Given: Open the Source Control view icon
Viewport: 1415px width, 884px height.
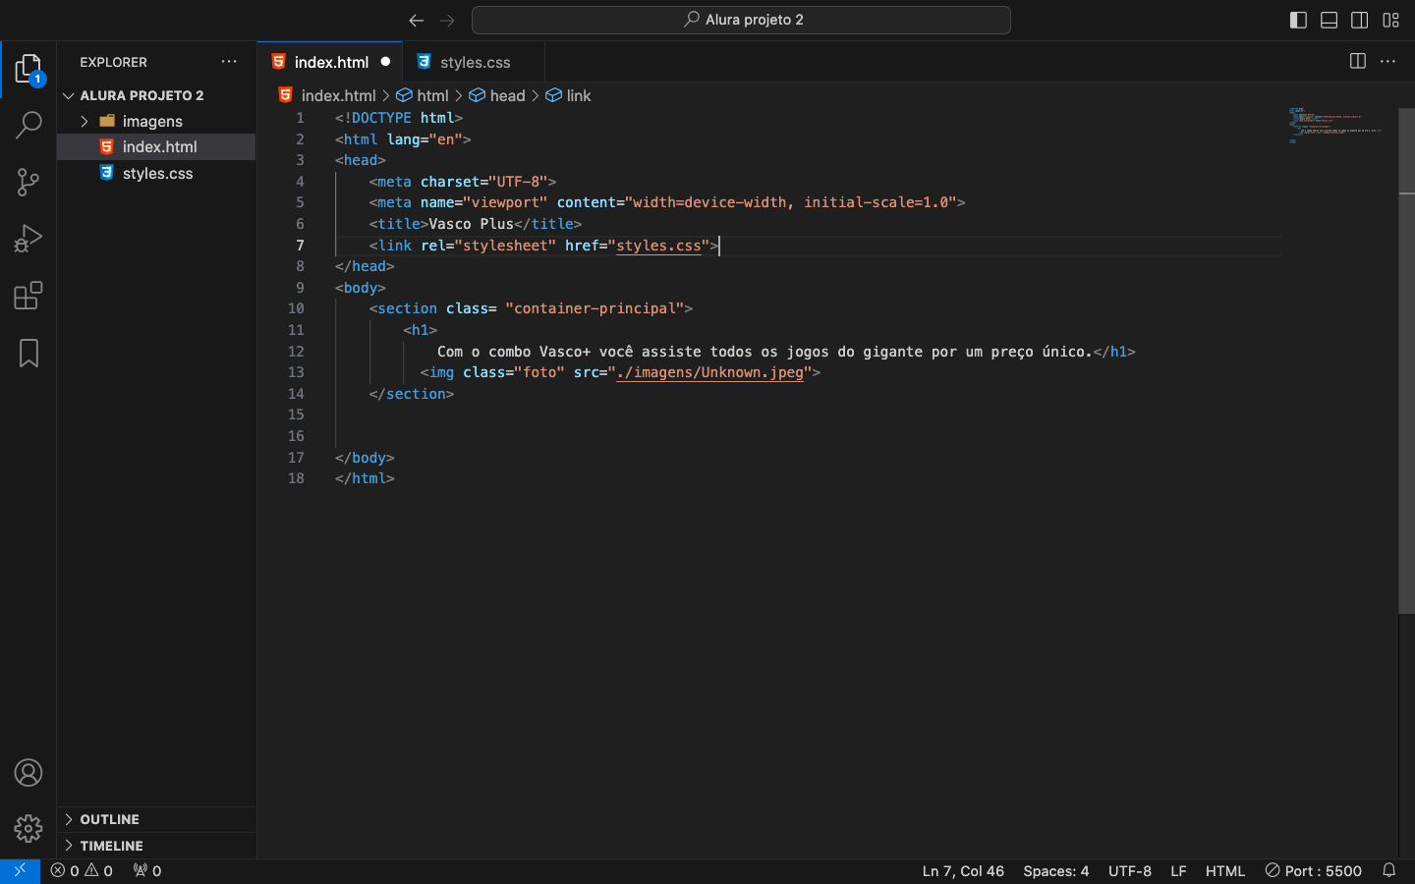Looking at the screenshot, I should click(28, 182).
